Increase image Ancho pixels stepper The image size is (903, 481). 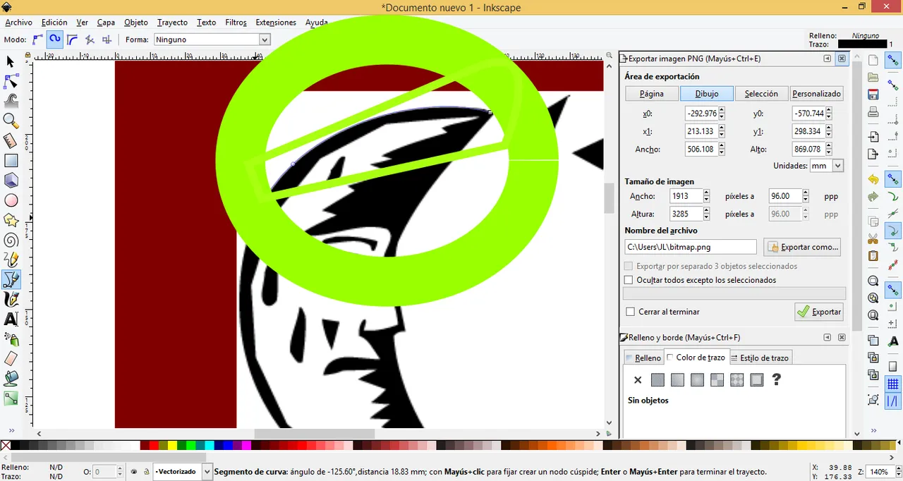click(x=706, y=193)
